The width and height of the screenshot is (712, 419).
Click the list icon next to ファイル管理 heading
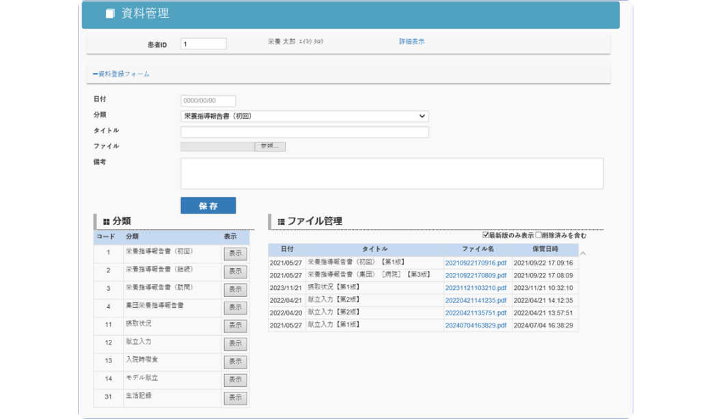click(281, 222)
